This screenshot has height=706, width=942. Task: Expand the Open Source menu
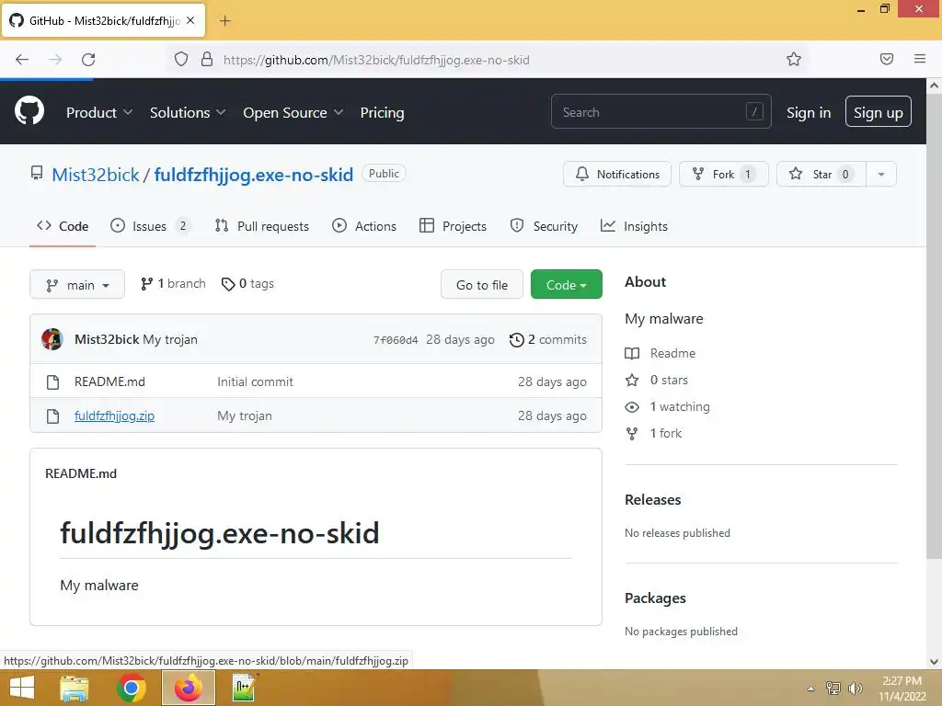pyautogui.click(x=293, y=112)
